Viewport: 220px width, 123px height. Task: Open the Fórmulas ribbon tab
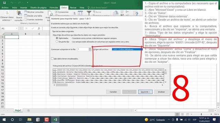click(x=54, y=8)
